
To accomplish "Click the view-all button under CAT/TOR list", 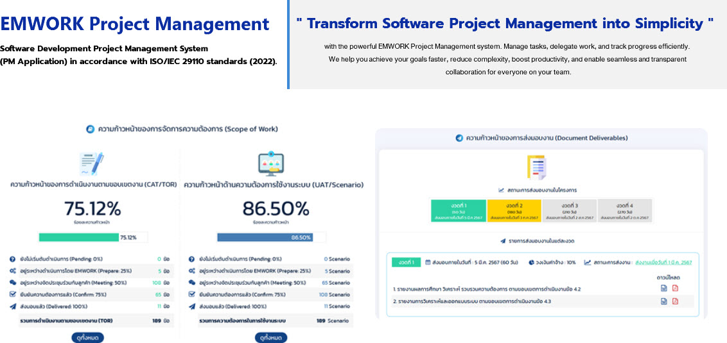I will [87, 337].
